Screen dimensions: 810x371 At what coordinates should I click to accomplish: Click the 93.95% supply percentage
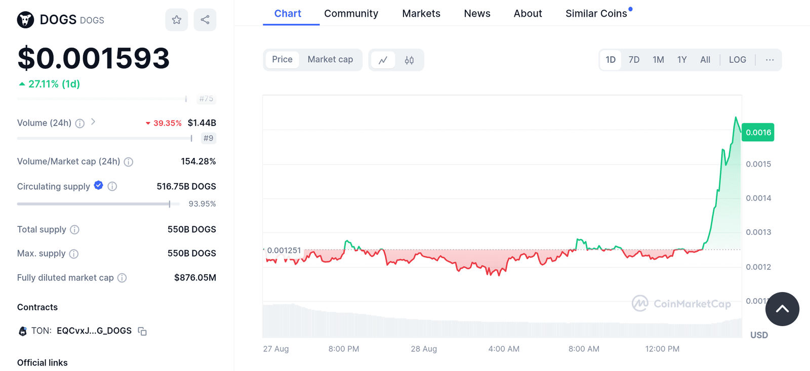pos(202,204)
